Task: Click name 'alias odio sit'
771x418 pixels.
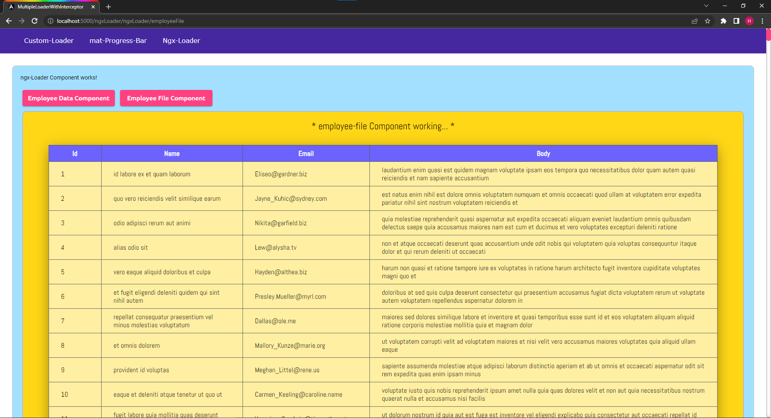Action: 131,247
